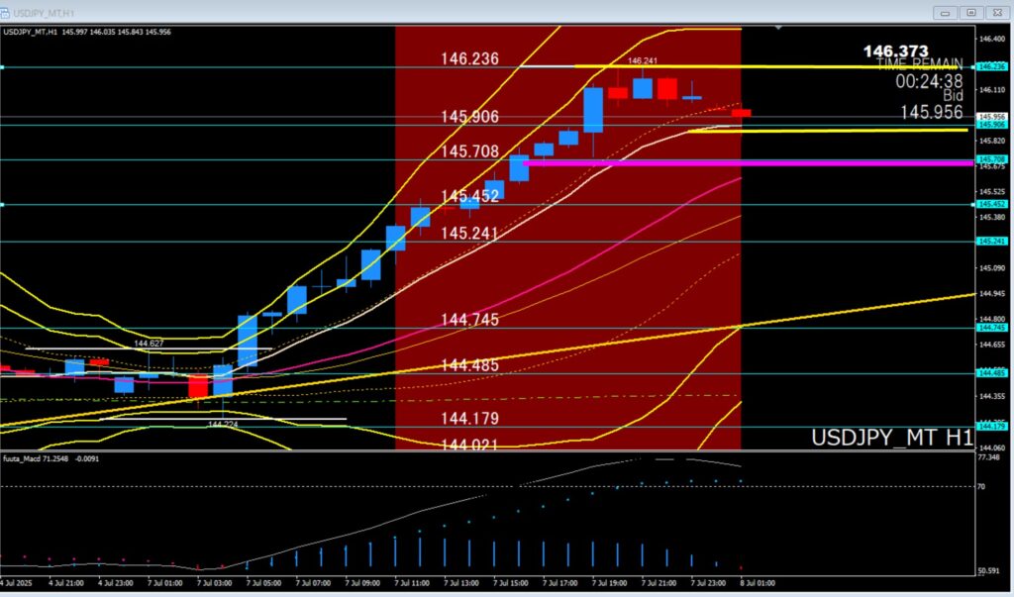This screenshot has width=1014, height=597.
Task: Click the 145.090 price axis value
Action: 992,267
